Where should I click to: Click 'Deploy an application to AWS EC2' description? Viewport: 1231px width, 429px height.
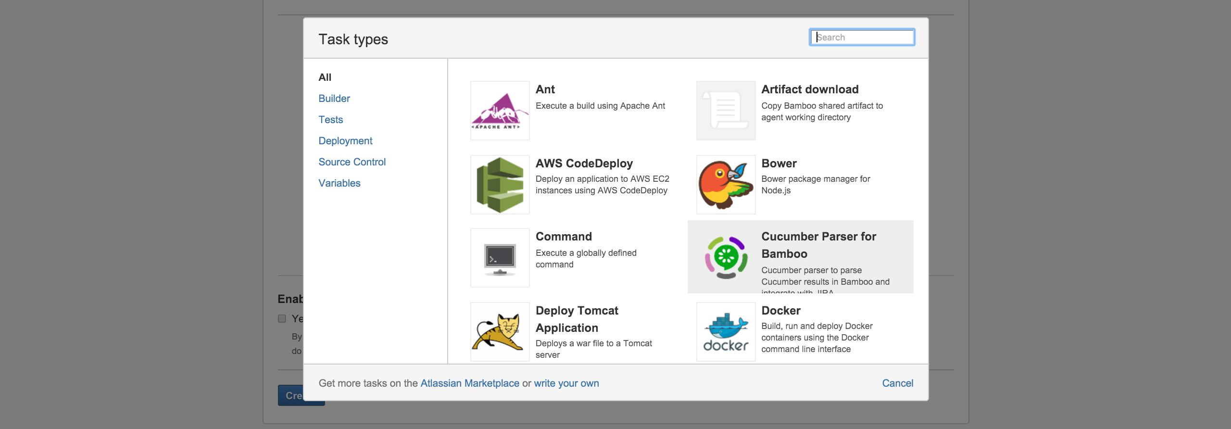[x=603, y=185]
